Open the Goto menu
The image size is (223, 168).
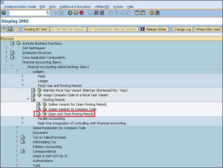[x=52, y=7]
